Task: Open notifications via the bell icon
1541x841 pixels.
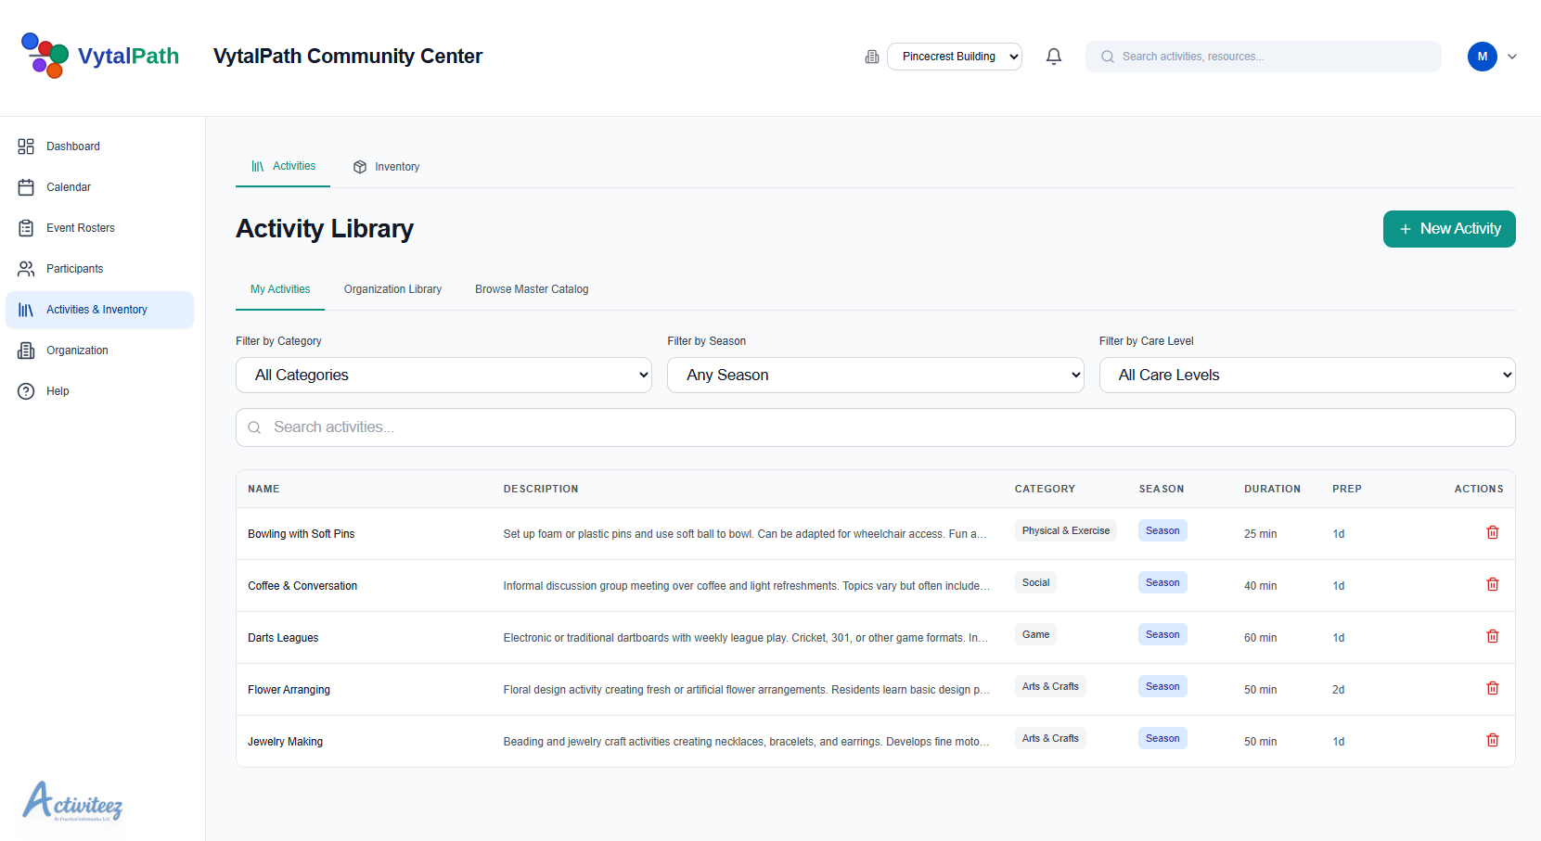Action: tap(1053, 56)
